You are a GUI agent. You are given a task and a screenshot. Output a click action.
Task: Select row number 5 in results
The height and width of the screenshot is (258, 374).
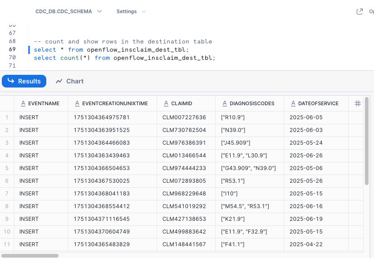point(7,168)
